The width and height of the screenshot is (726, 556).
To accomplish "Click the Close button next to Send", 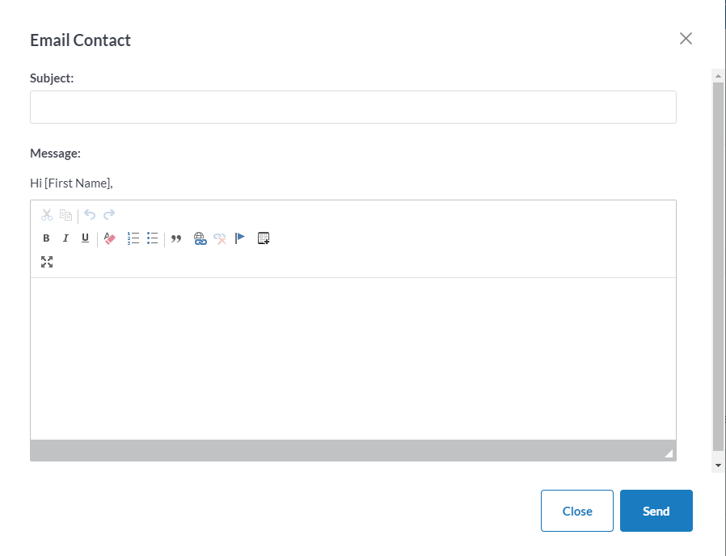I will coord(577,511).
